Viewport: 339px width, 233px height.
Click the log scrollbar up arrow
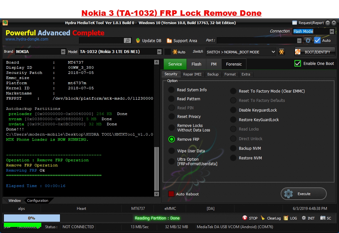[x=157, y=62]
